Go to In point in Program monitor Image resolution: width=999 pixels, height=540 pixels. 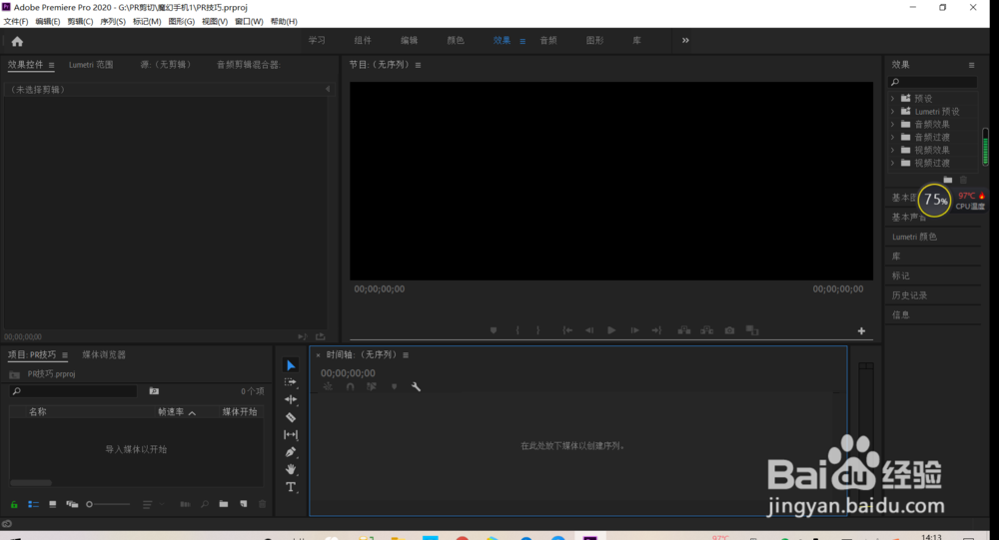tap(567, 330)
